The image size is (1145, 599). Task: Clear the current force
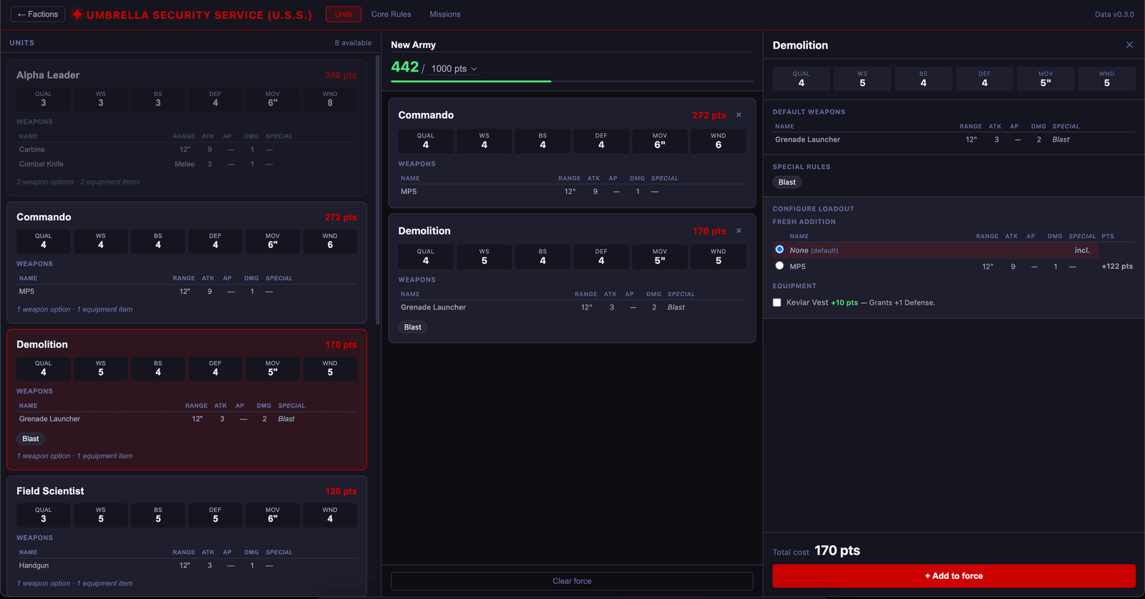tap(572, 581)
